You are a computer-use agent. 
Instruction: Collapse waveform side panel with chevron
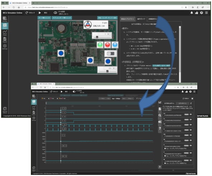tap(160, 167)
